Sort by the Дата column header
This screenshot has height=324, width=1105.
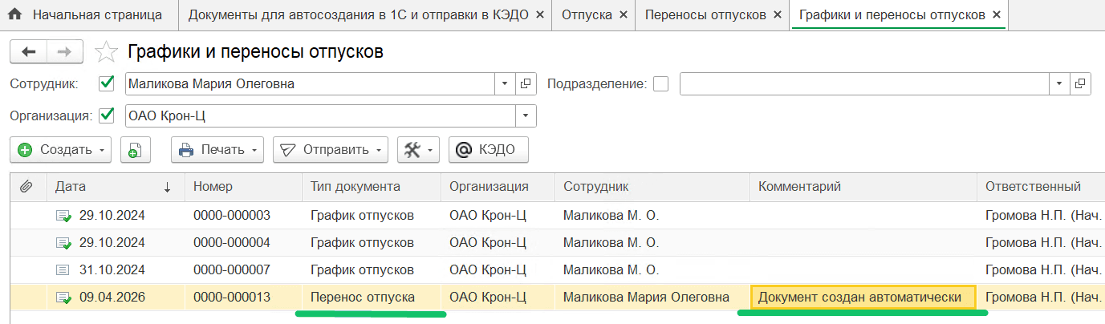(115, 187)
